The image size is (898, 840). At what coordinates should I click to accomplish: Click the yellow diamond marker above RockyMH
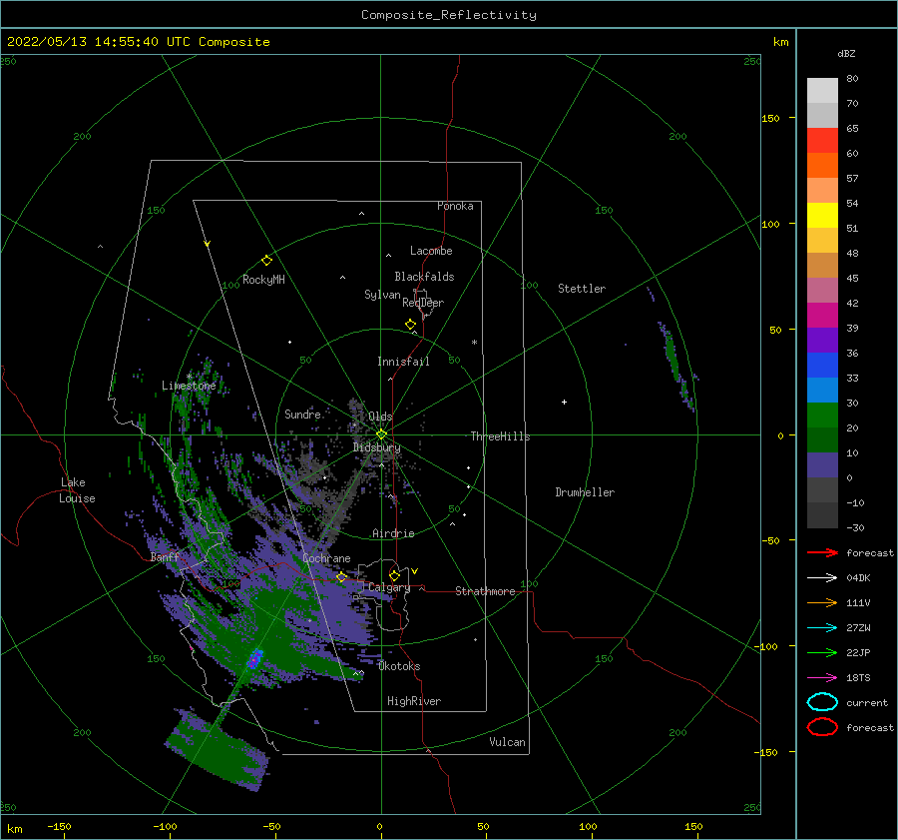266,261
